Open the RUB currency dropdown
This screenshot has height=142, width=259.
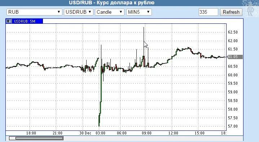point(34,12)
